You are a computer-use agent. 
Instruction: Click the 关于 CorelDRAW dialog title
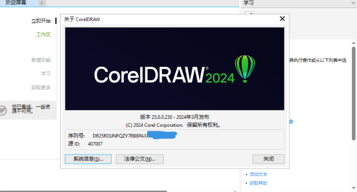coord(82,19)
